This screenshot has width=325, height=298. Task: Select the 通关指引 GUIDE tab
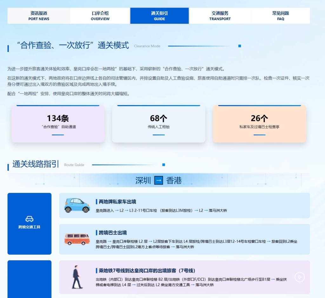[159, 16]
